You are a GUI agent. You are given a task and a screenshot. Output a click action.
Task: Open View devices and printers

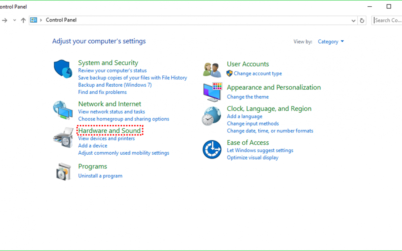[x=106, y=138]
